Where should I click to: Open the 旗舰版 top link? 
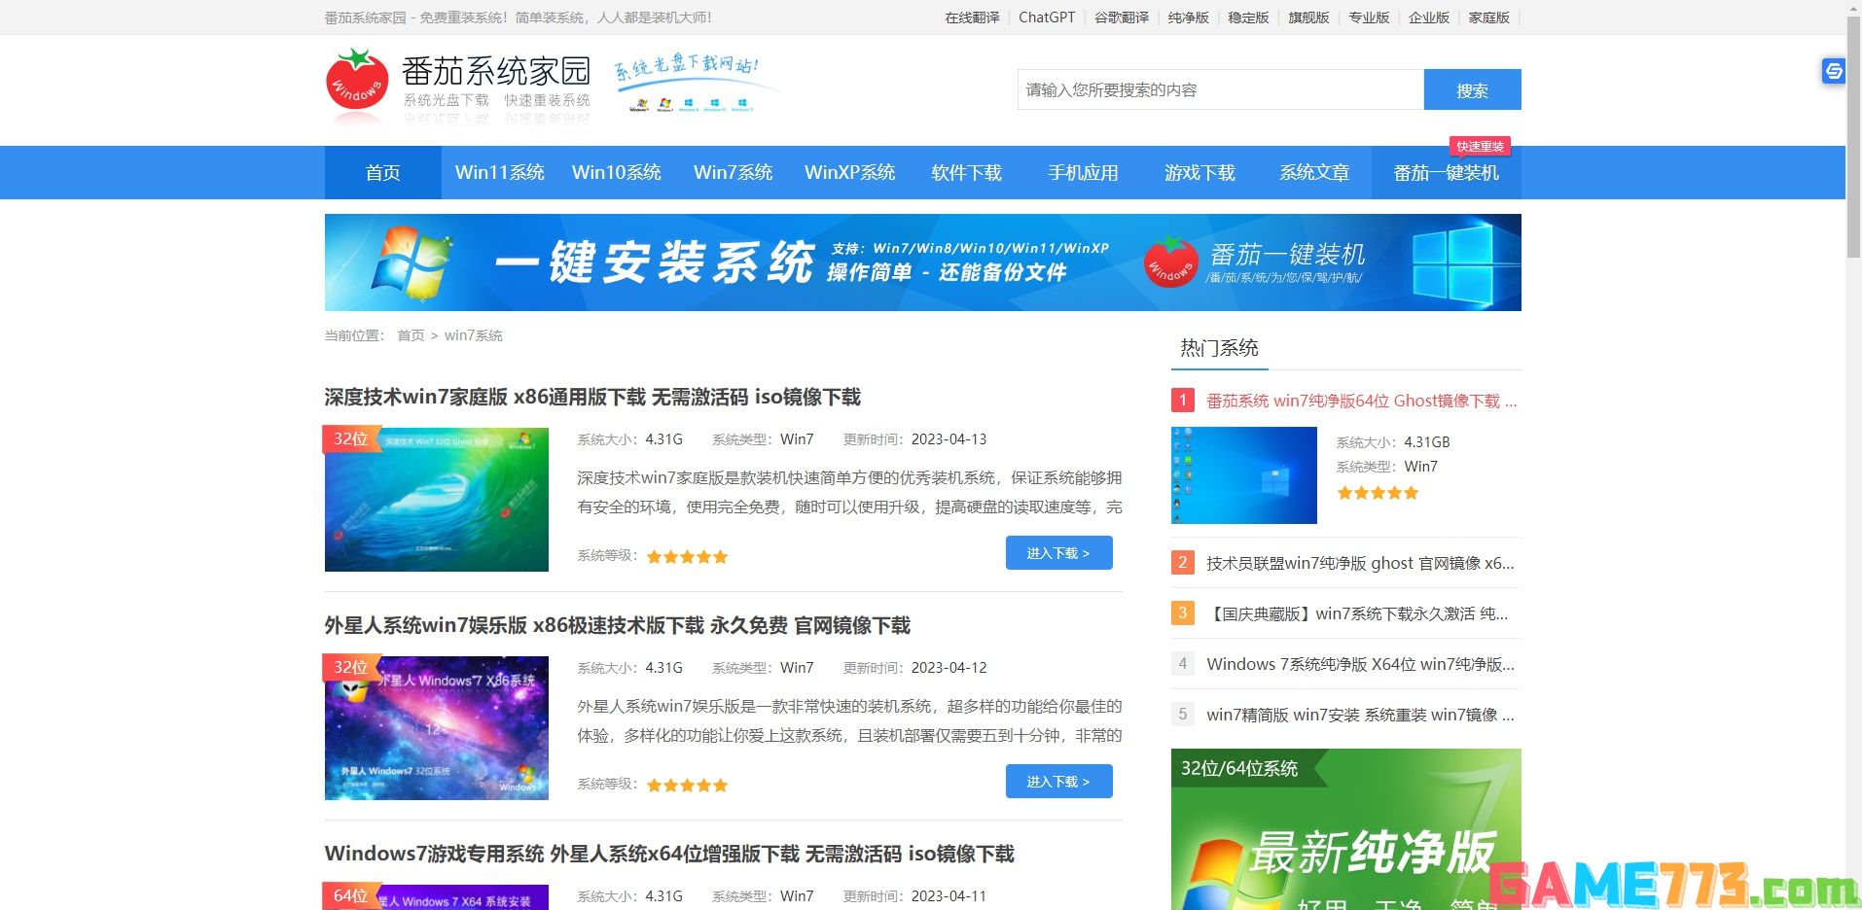(x=1308, y=17)
